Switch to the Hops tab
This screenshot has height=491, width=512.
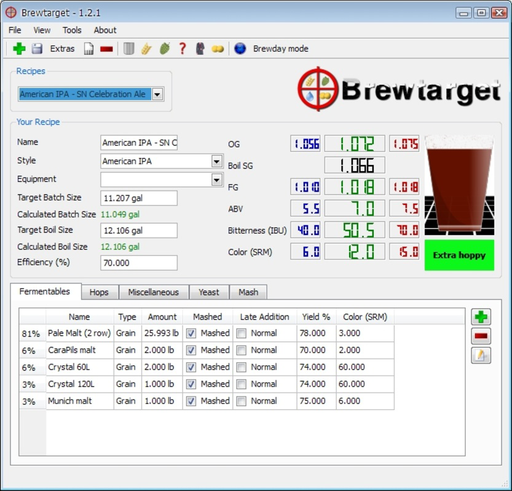[x=99, y=292]
